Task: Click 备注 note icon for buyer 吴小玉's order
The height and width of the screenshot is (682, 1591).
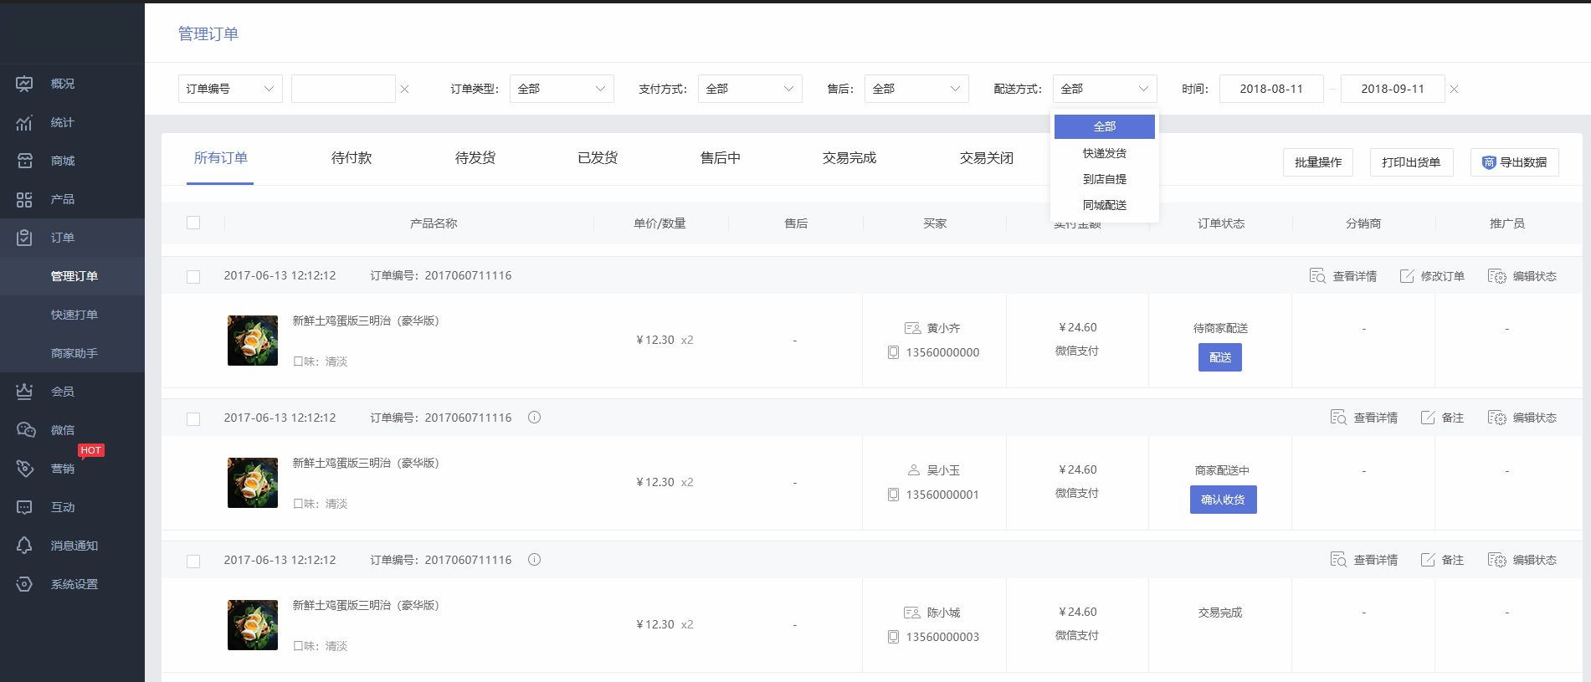Action: [1428, 418]
